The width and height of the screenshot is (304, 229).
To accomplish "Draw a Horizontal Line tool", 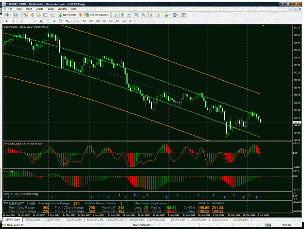I will point(28,21).
